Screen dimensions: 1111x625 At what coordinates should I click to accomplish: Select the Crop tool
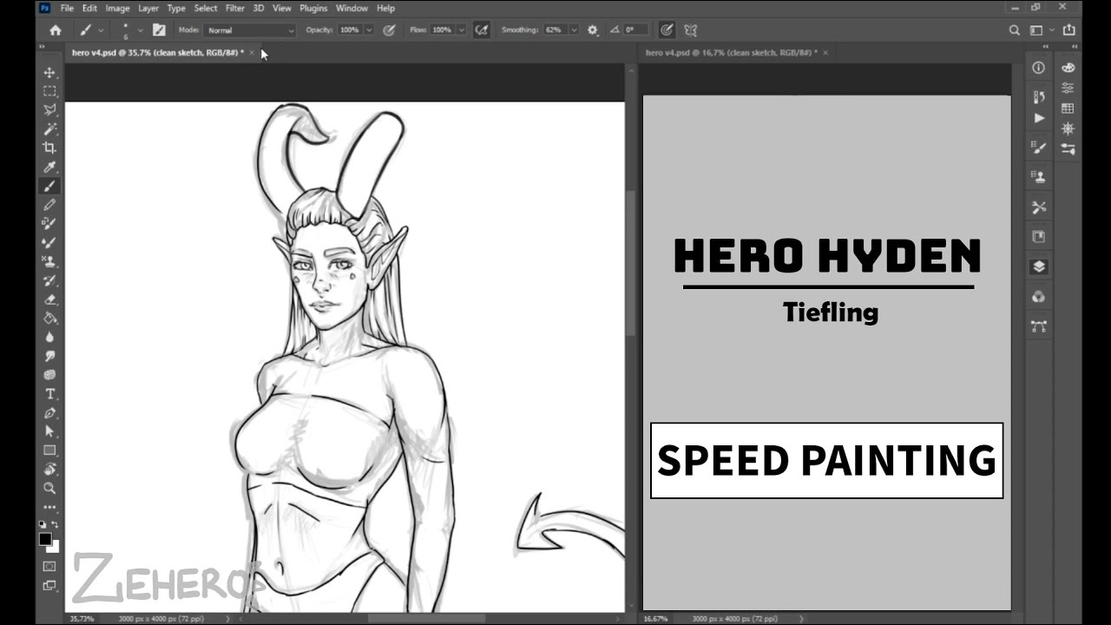(x=49, y=148)
